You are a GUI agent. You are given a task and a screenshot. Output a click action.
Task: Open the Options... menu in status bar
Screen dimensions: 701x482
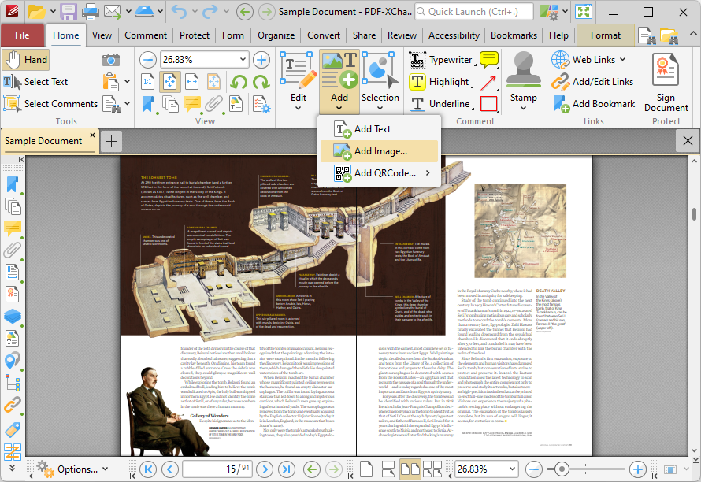tap(73, 469)
